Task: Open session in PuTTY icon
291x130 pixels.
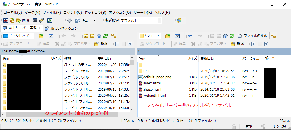Action: (41, 20)
